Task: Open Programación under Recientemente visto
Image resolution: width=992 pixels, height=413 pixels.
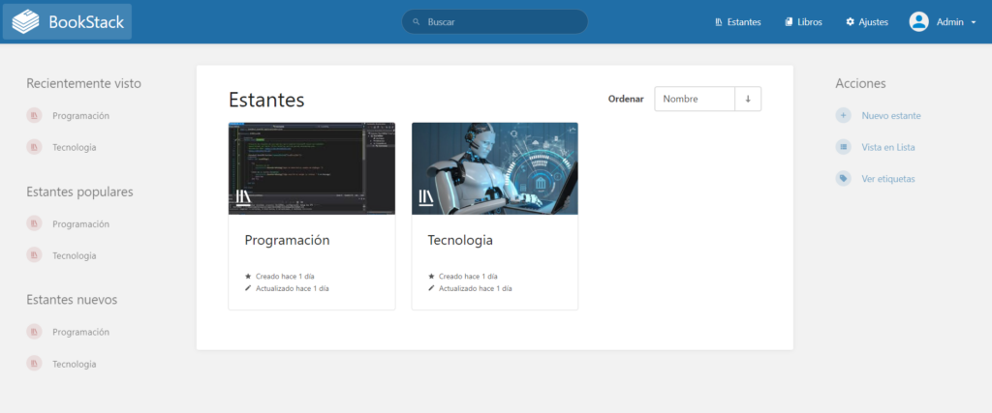Action: tap(81, 115)
